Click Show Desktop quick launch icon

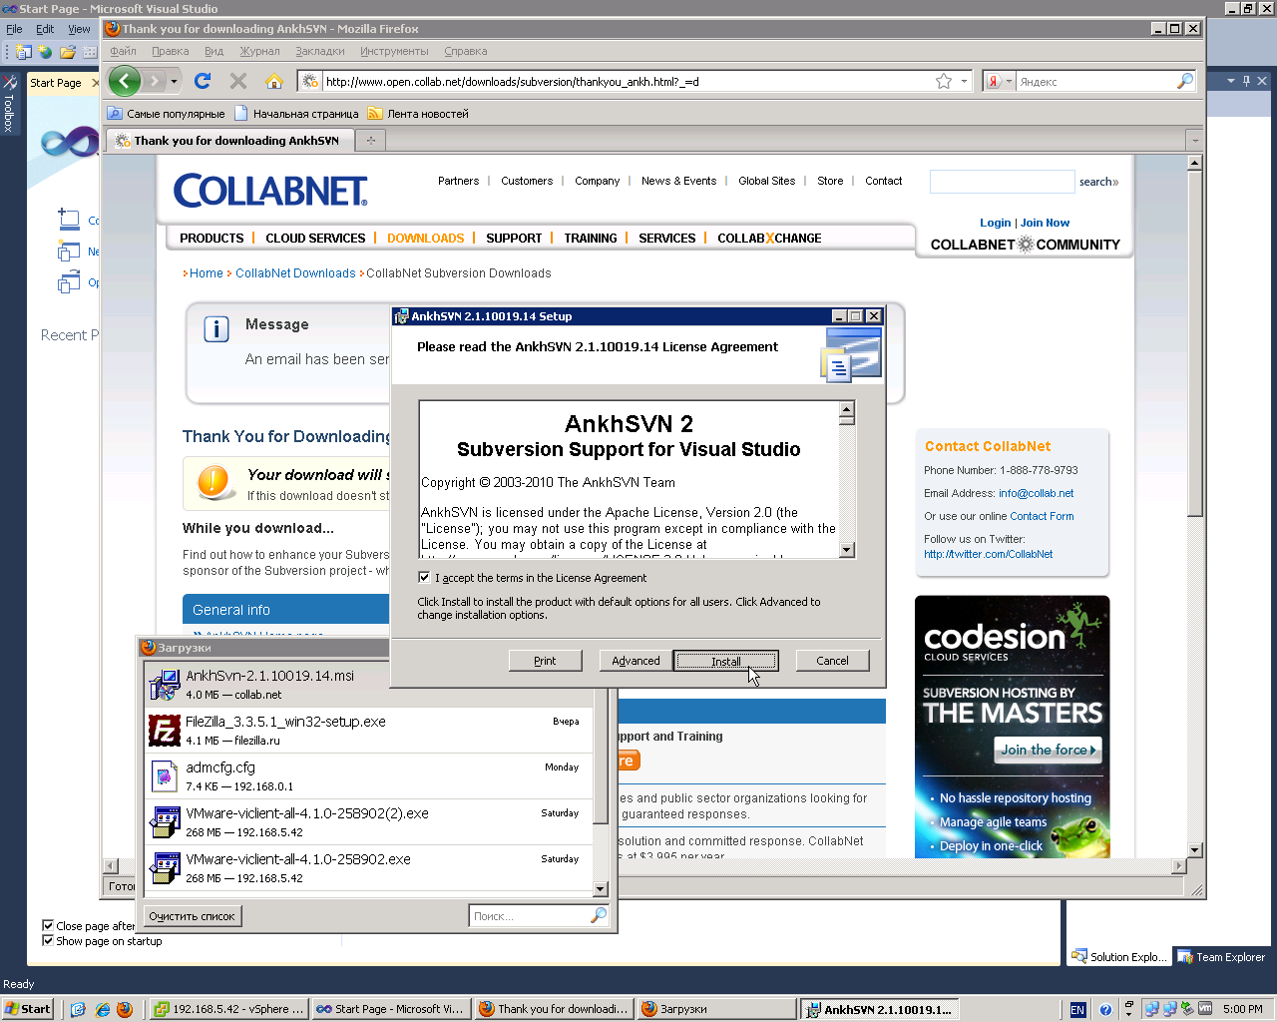coord(79,1009)
